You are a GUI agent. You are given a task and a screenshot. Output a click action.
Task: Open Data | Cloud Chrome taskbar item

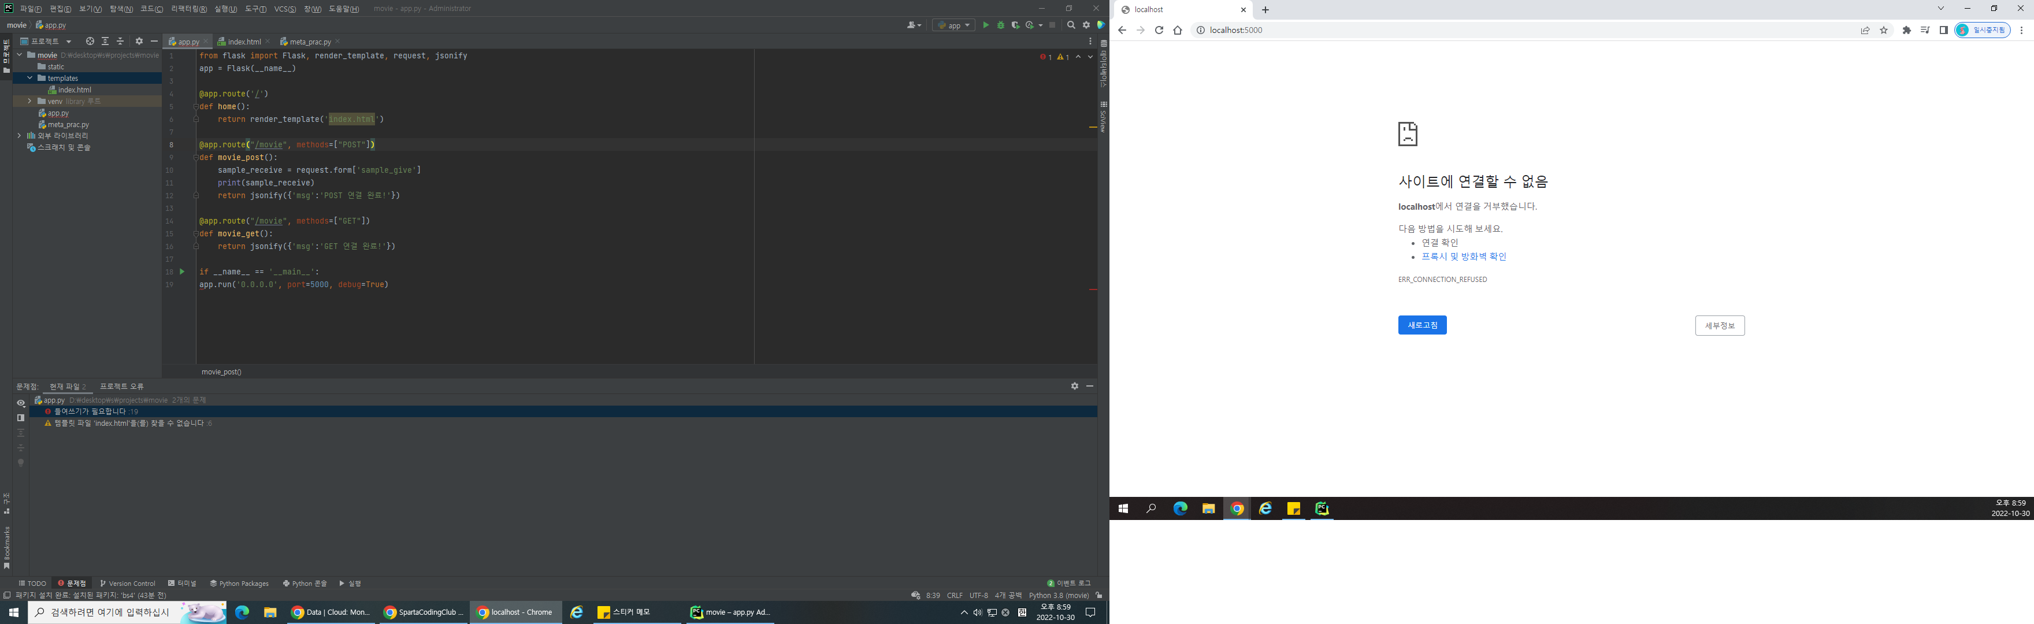click(x=330, y=612)
